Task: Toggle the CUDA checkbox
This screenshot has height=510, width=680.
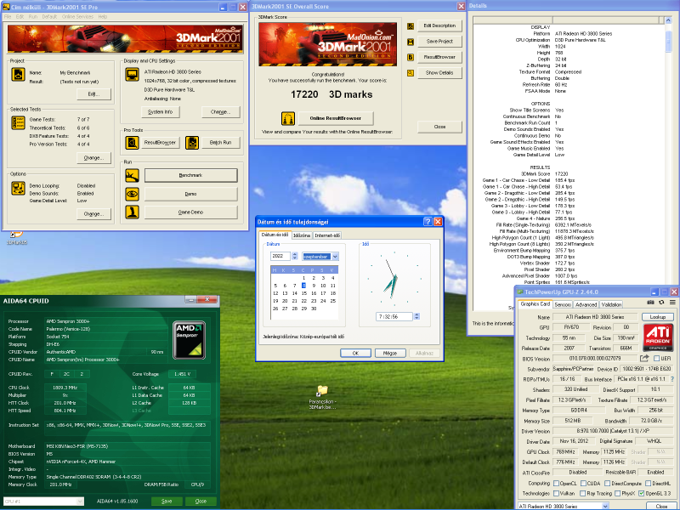Action: (x=584, y=483)
